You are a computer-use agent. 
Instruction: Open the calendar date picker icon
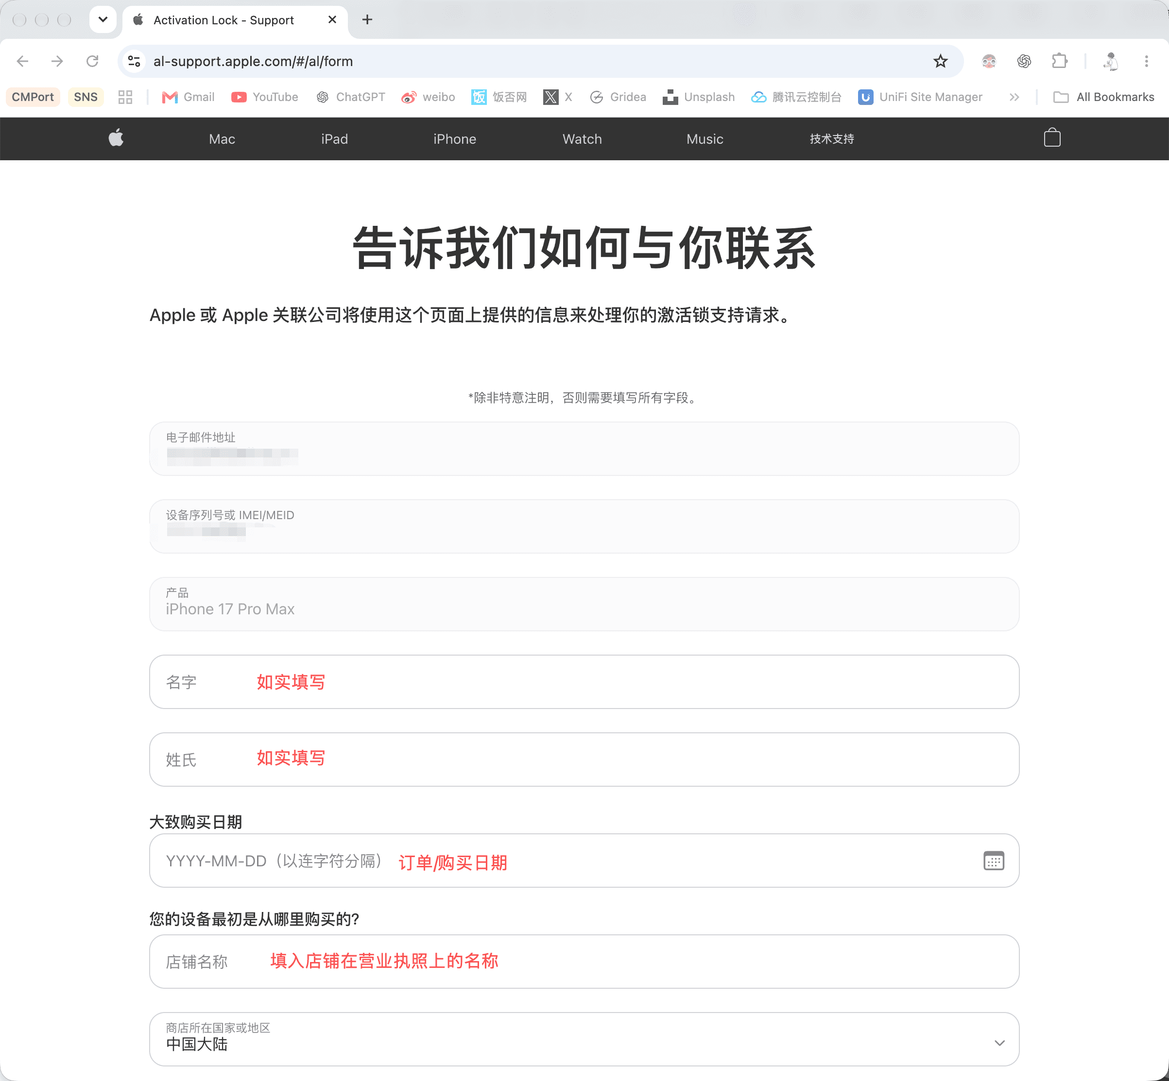(994, 861)
